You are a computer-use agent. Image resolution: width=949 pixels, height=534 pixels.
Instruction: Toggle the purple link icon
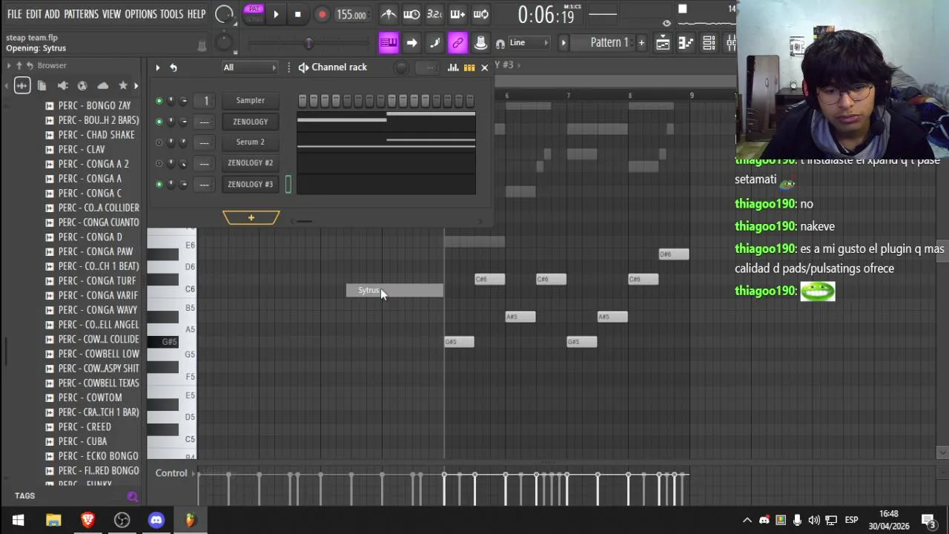tap(457, 43)
